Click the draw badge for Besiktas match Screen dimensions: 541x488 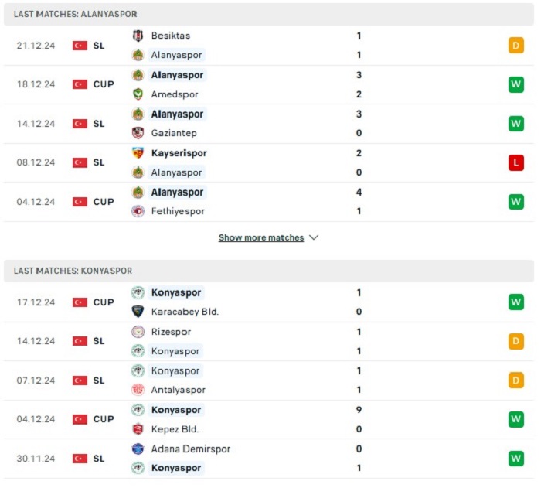pos(515,46)
